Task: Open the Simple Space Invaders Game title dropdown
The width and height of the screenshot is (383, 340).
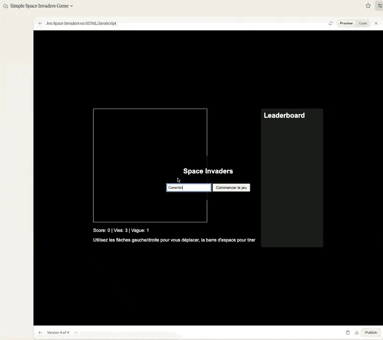Action: [41, 6]
